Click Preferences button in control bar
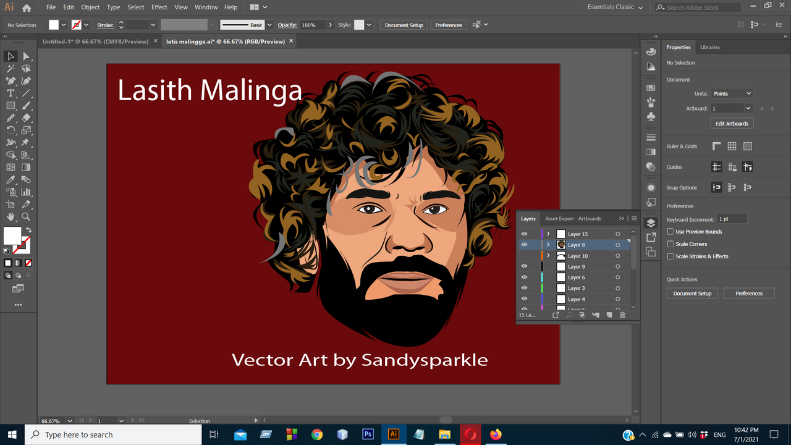Viewport: 791px width, 445px height. pyautogui.click(x=449, y=25)
